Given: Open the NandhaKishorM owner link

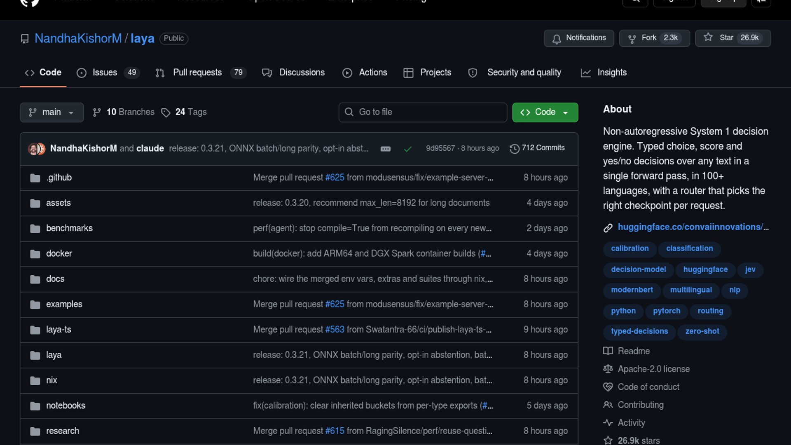Looking at the screenshot, I should point(78,38).
